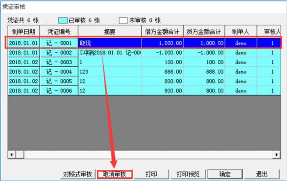Image resolution: width=287 pixels, height=181 pixels.
Task: Click the scrollbar right arrow
Action: [277, 155]
